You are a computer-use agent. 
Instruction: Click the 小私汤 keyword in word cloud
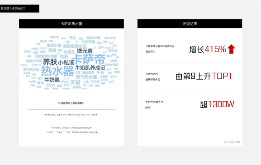[x=66, y=63]
